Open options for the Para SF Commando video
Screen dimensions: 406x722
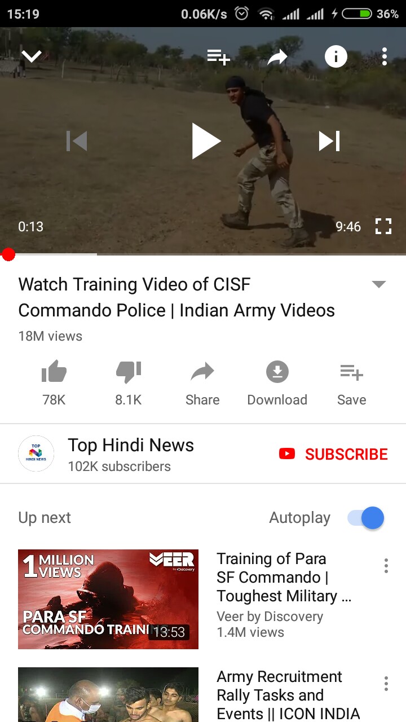coord(386,566)
